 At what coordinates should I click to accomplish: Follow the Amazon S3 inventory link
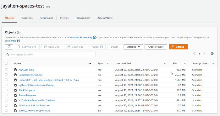click(82, 37)
